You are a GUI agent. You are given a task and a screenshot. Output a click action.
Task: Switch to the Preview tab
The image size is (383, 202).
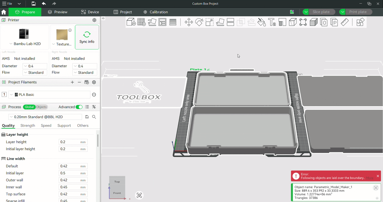(58, 12)
